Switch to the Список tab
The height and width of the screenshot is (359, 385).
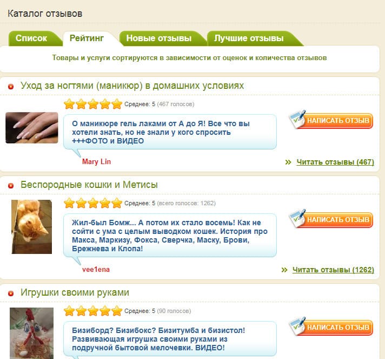click(x=31, y=38)
